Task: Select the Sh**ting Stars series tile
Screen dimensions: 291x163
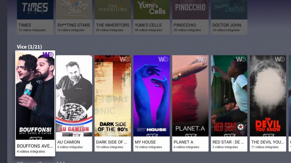Action: [74, 17]
